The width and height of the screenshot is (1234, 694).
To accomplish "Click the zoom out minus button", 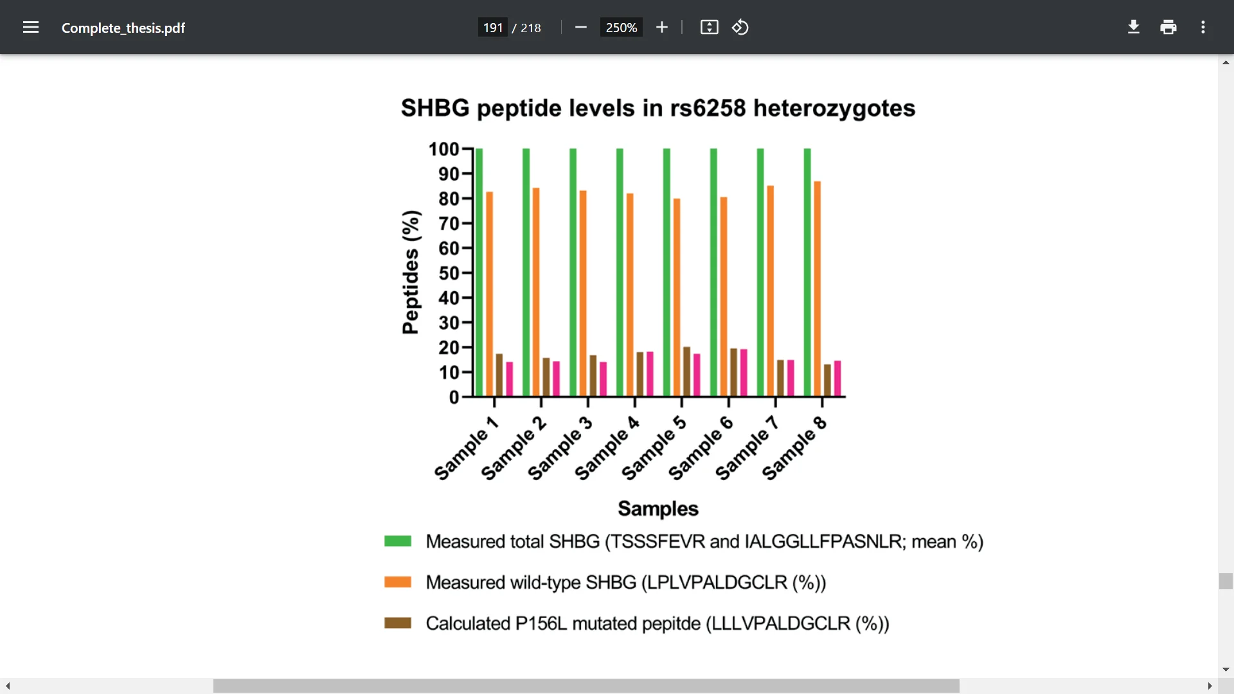I will pos(581,28).
